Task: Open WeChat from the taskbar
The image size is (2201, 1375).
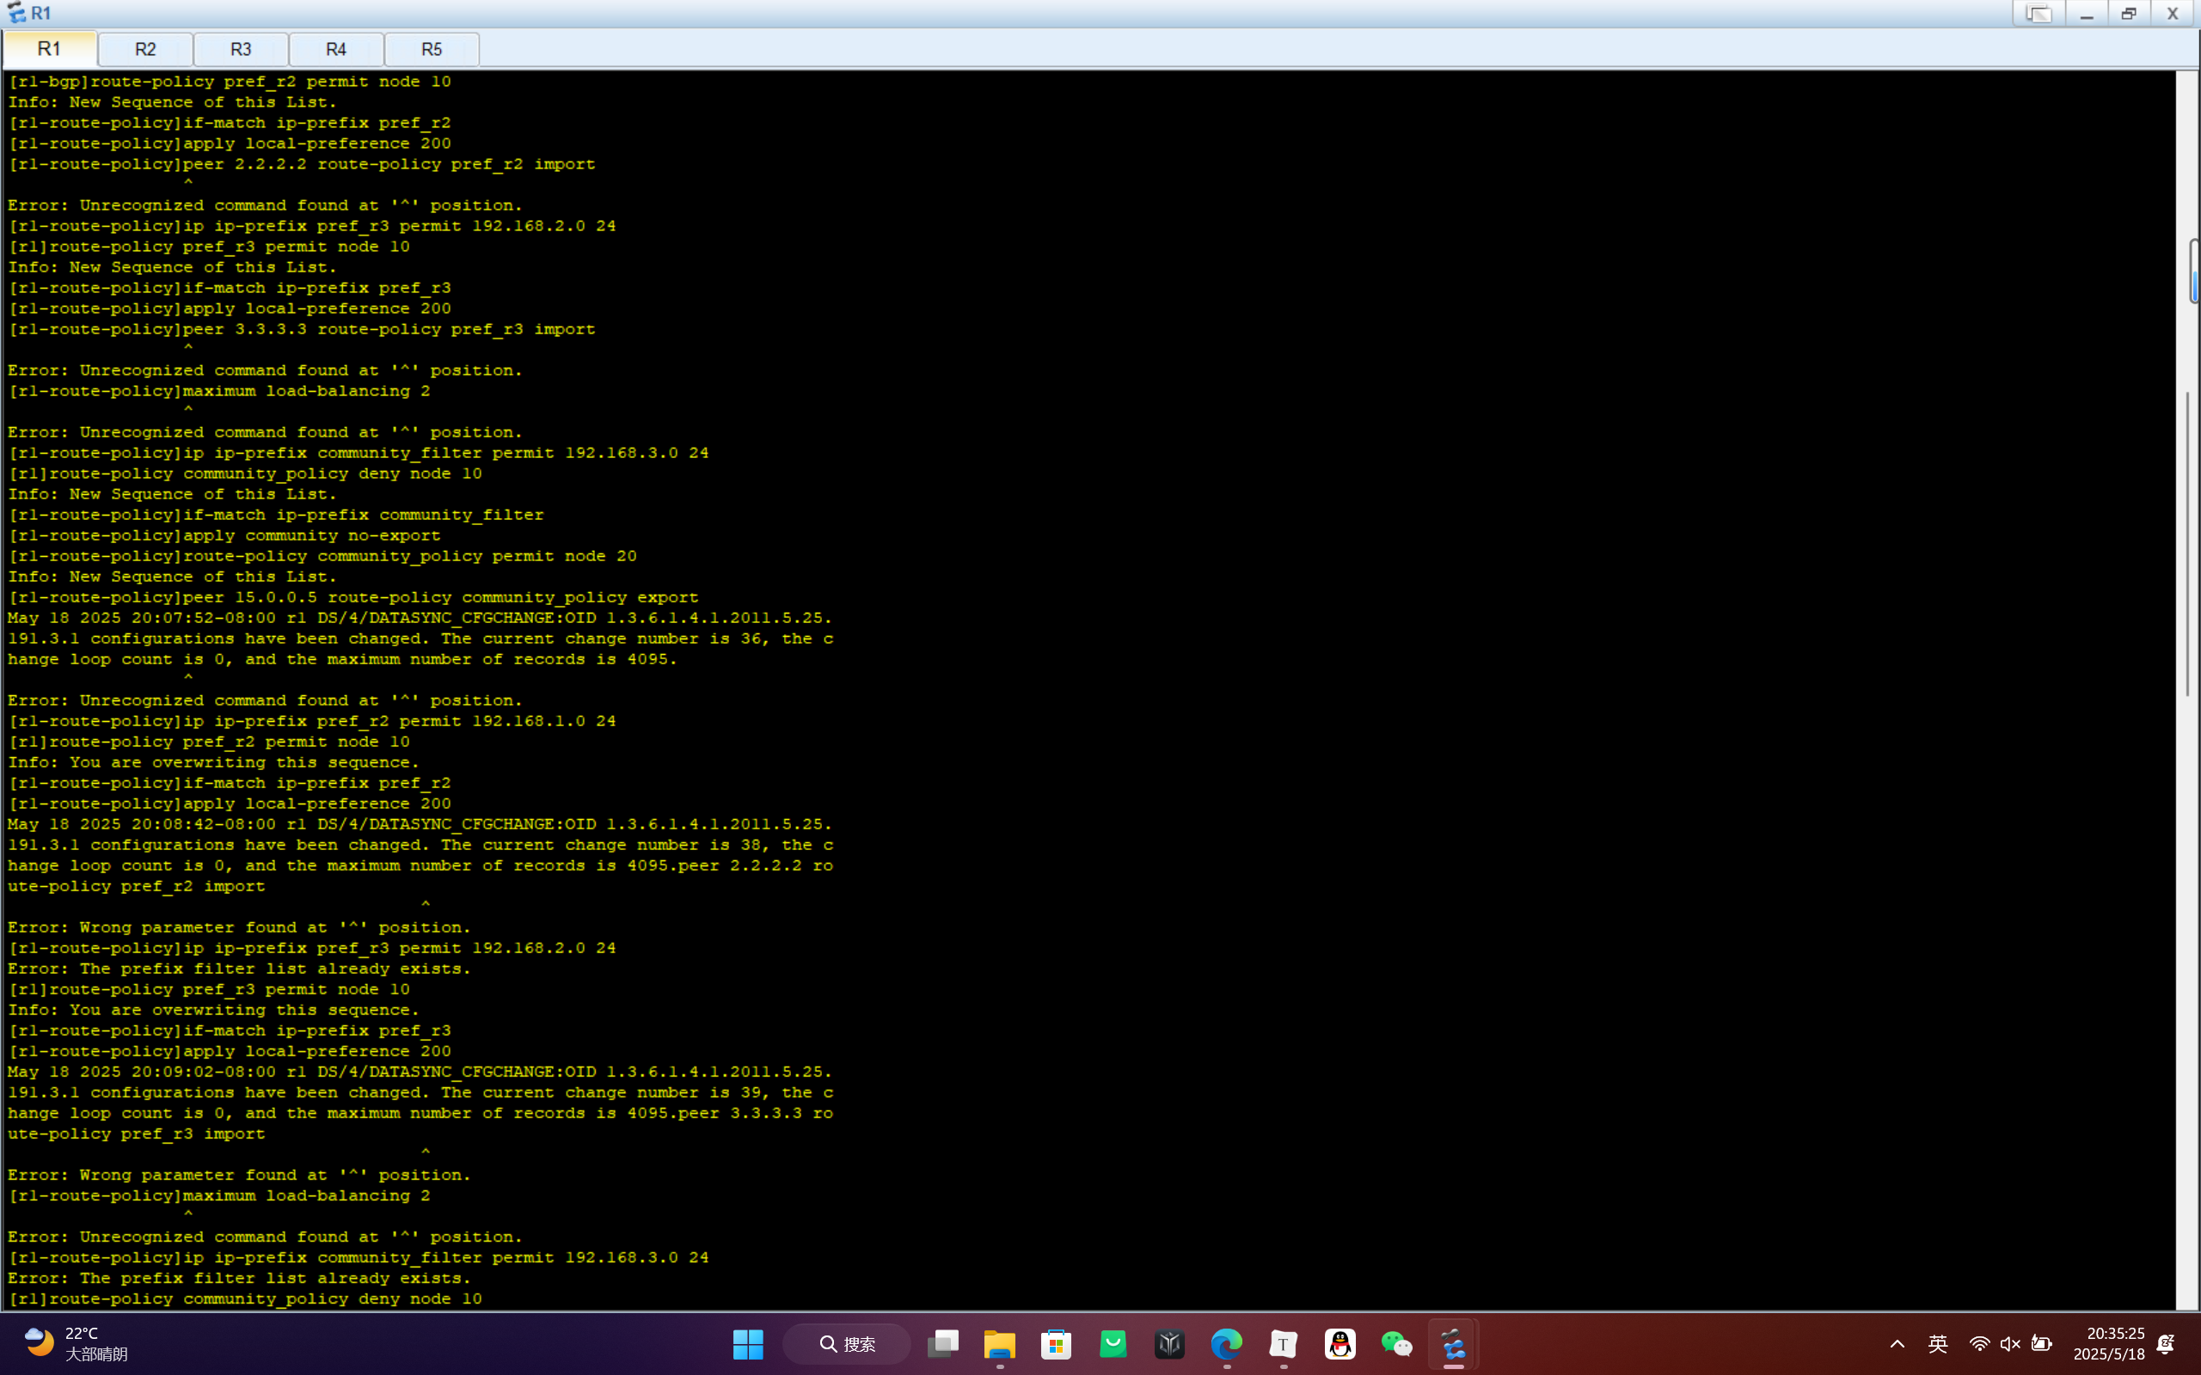Action: (x=1396, y=1344)
